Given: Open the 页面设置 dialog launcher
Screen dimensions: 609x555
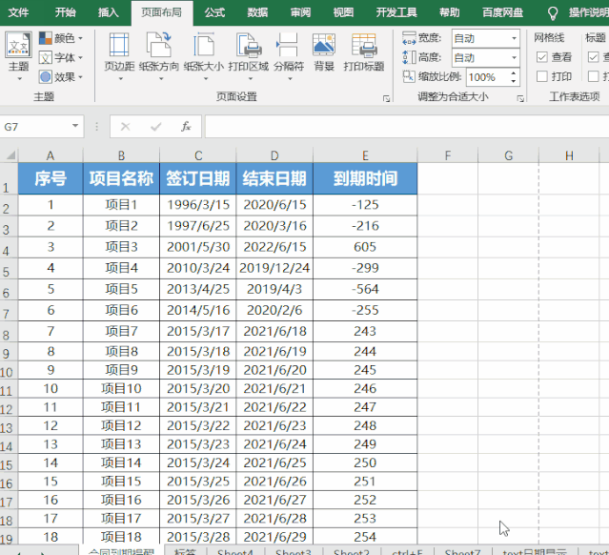Looking at the screenshot, I should coord(386,99).
